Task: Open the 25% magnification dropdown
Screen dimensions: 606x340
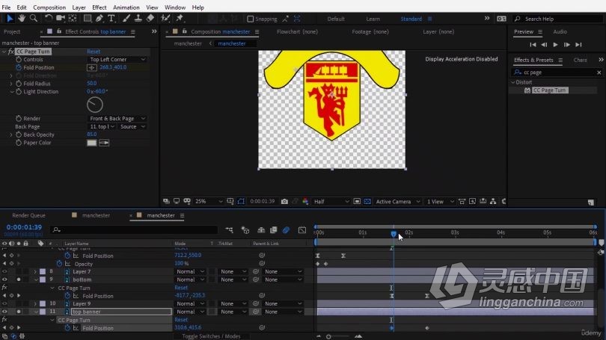Action: tap(209, 202)
